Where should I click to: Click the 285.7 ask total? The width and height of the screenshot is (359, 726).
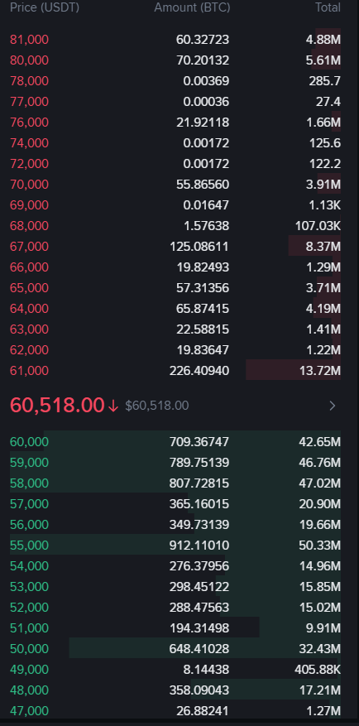point(325,81)
